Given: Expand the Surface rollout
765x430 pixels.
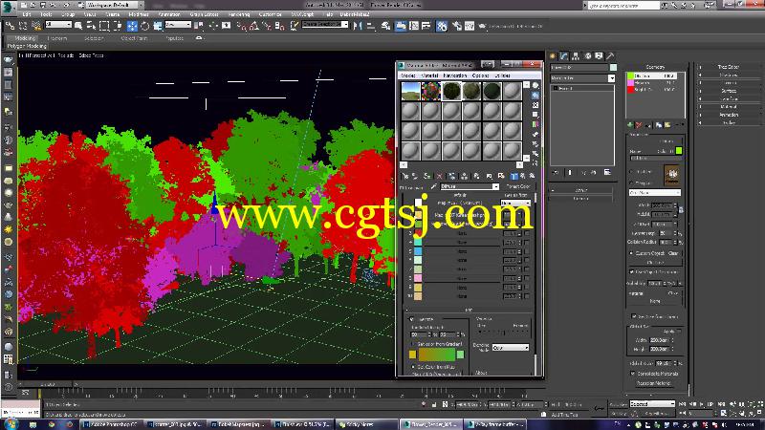Looking at the screenshot, I should [x=728, y=91].
